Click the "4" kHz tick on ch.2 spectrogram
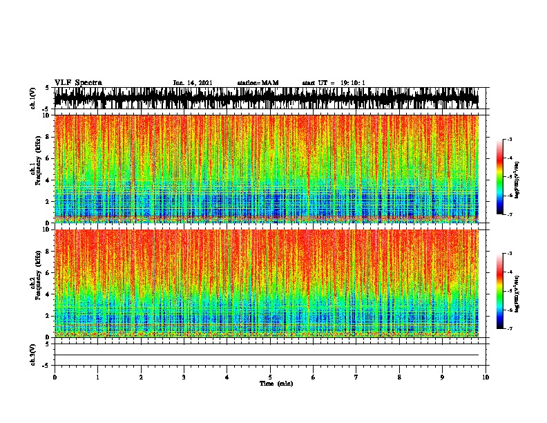 48,294
